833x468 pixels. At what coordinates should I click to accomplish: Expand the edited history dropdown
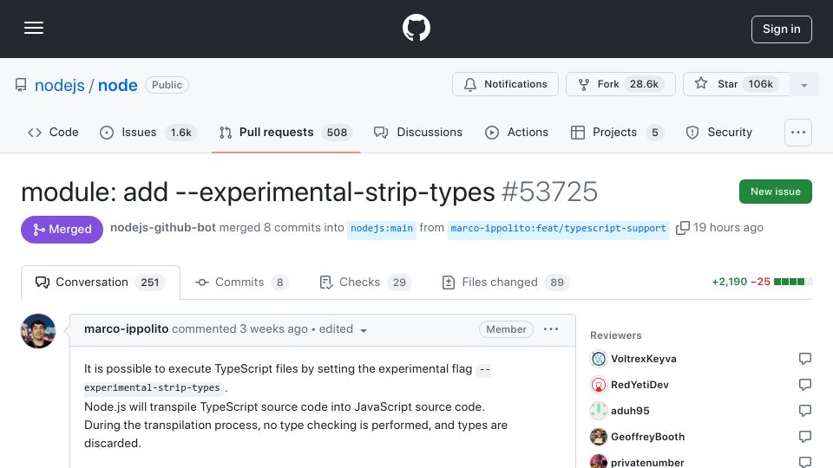coord(343,329)
